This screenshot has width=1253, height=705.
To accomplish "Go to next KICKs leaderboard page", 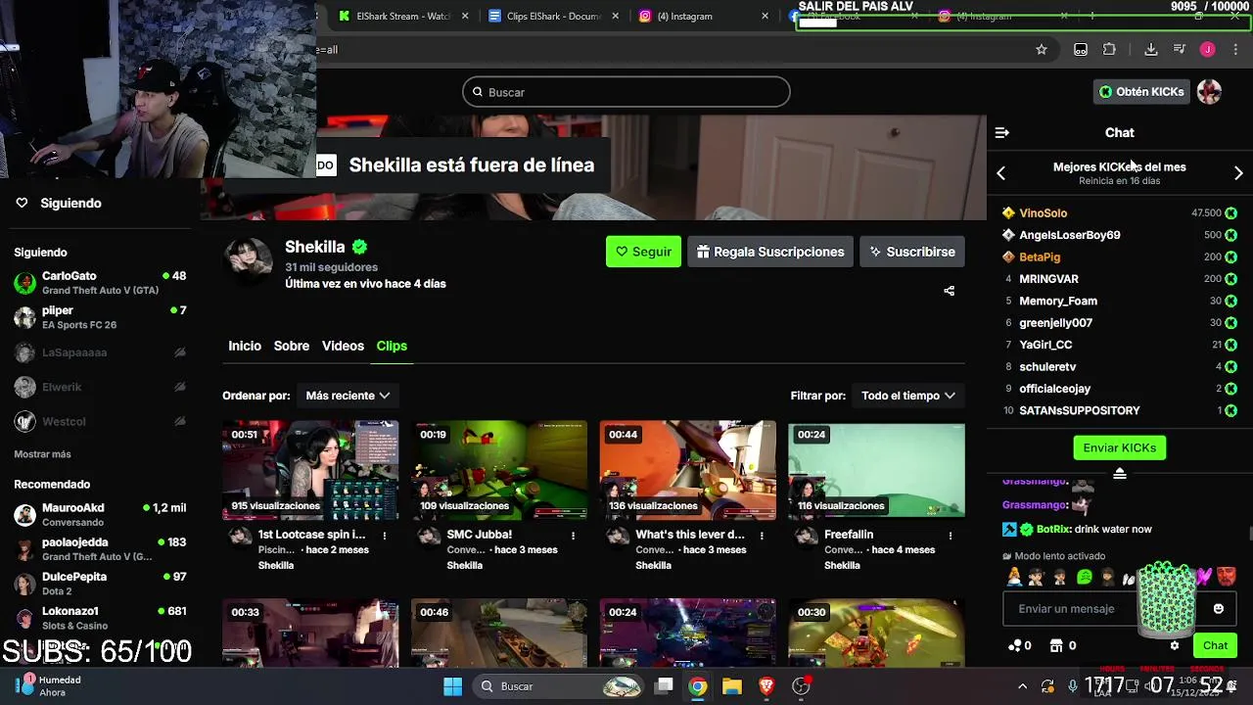I will coord(1238,173).
